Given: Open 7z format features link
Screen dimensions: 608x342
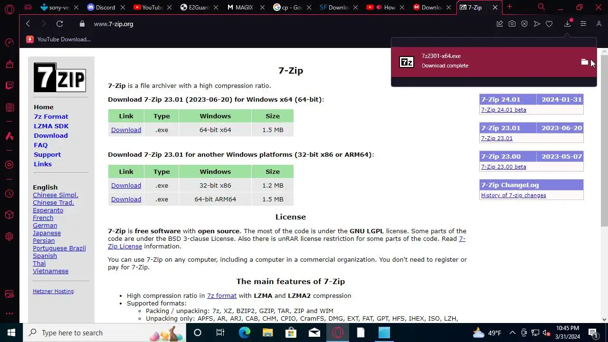Looking at the screenshot, I should pyautogui.click(x=222, y=295).
